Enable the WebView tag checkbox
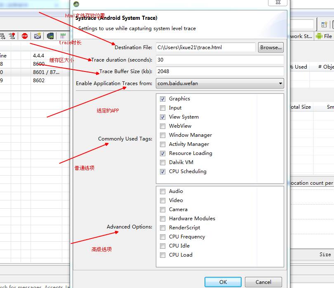 tap(162, 126)
